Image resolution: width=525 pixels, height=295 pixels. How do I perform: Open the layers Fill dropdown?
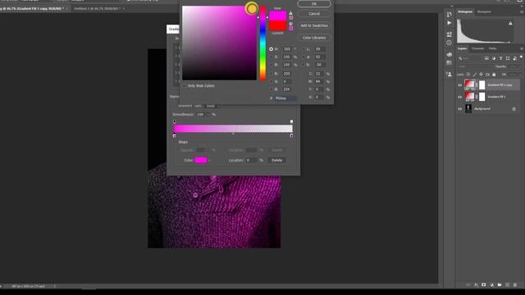click(x=519, y=75)
